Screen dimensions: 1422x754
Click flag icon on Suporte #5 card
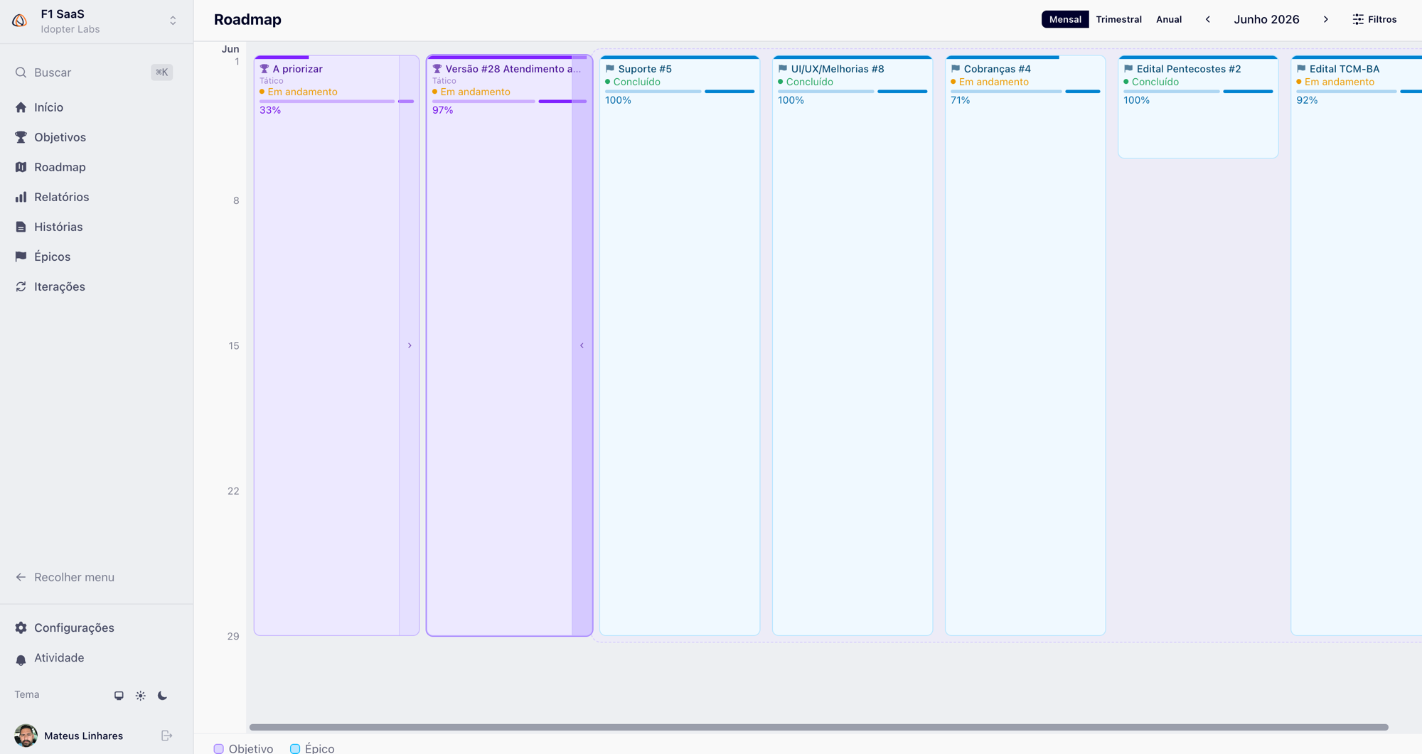[x=610, y=69]
